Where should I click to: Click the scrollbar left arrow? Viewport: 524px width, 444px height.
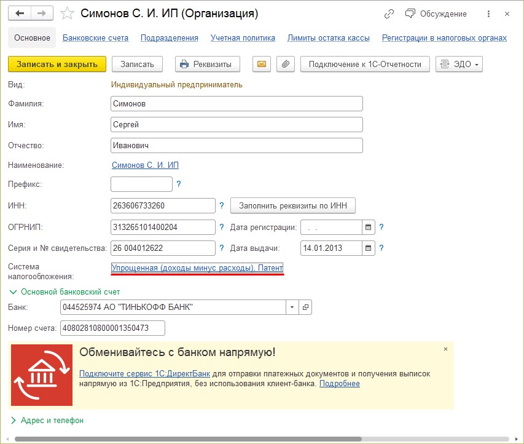7,438
